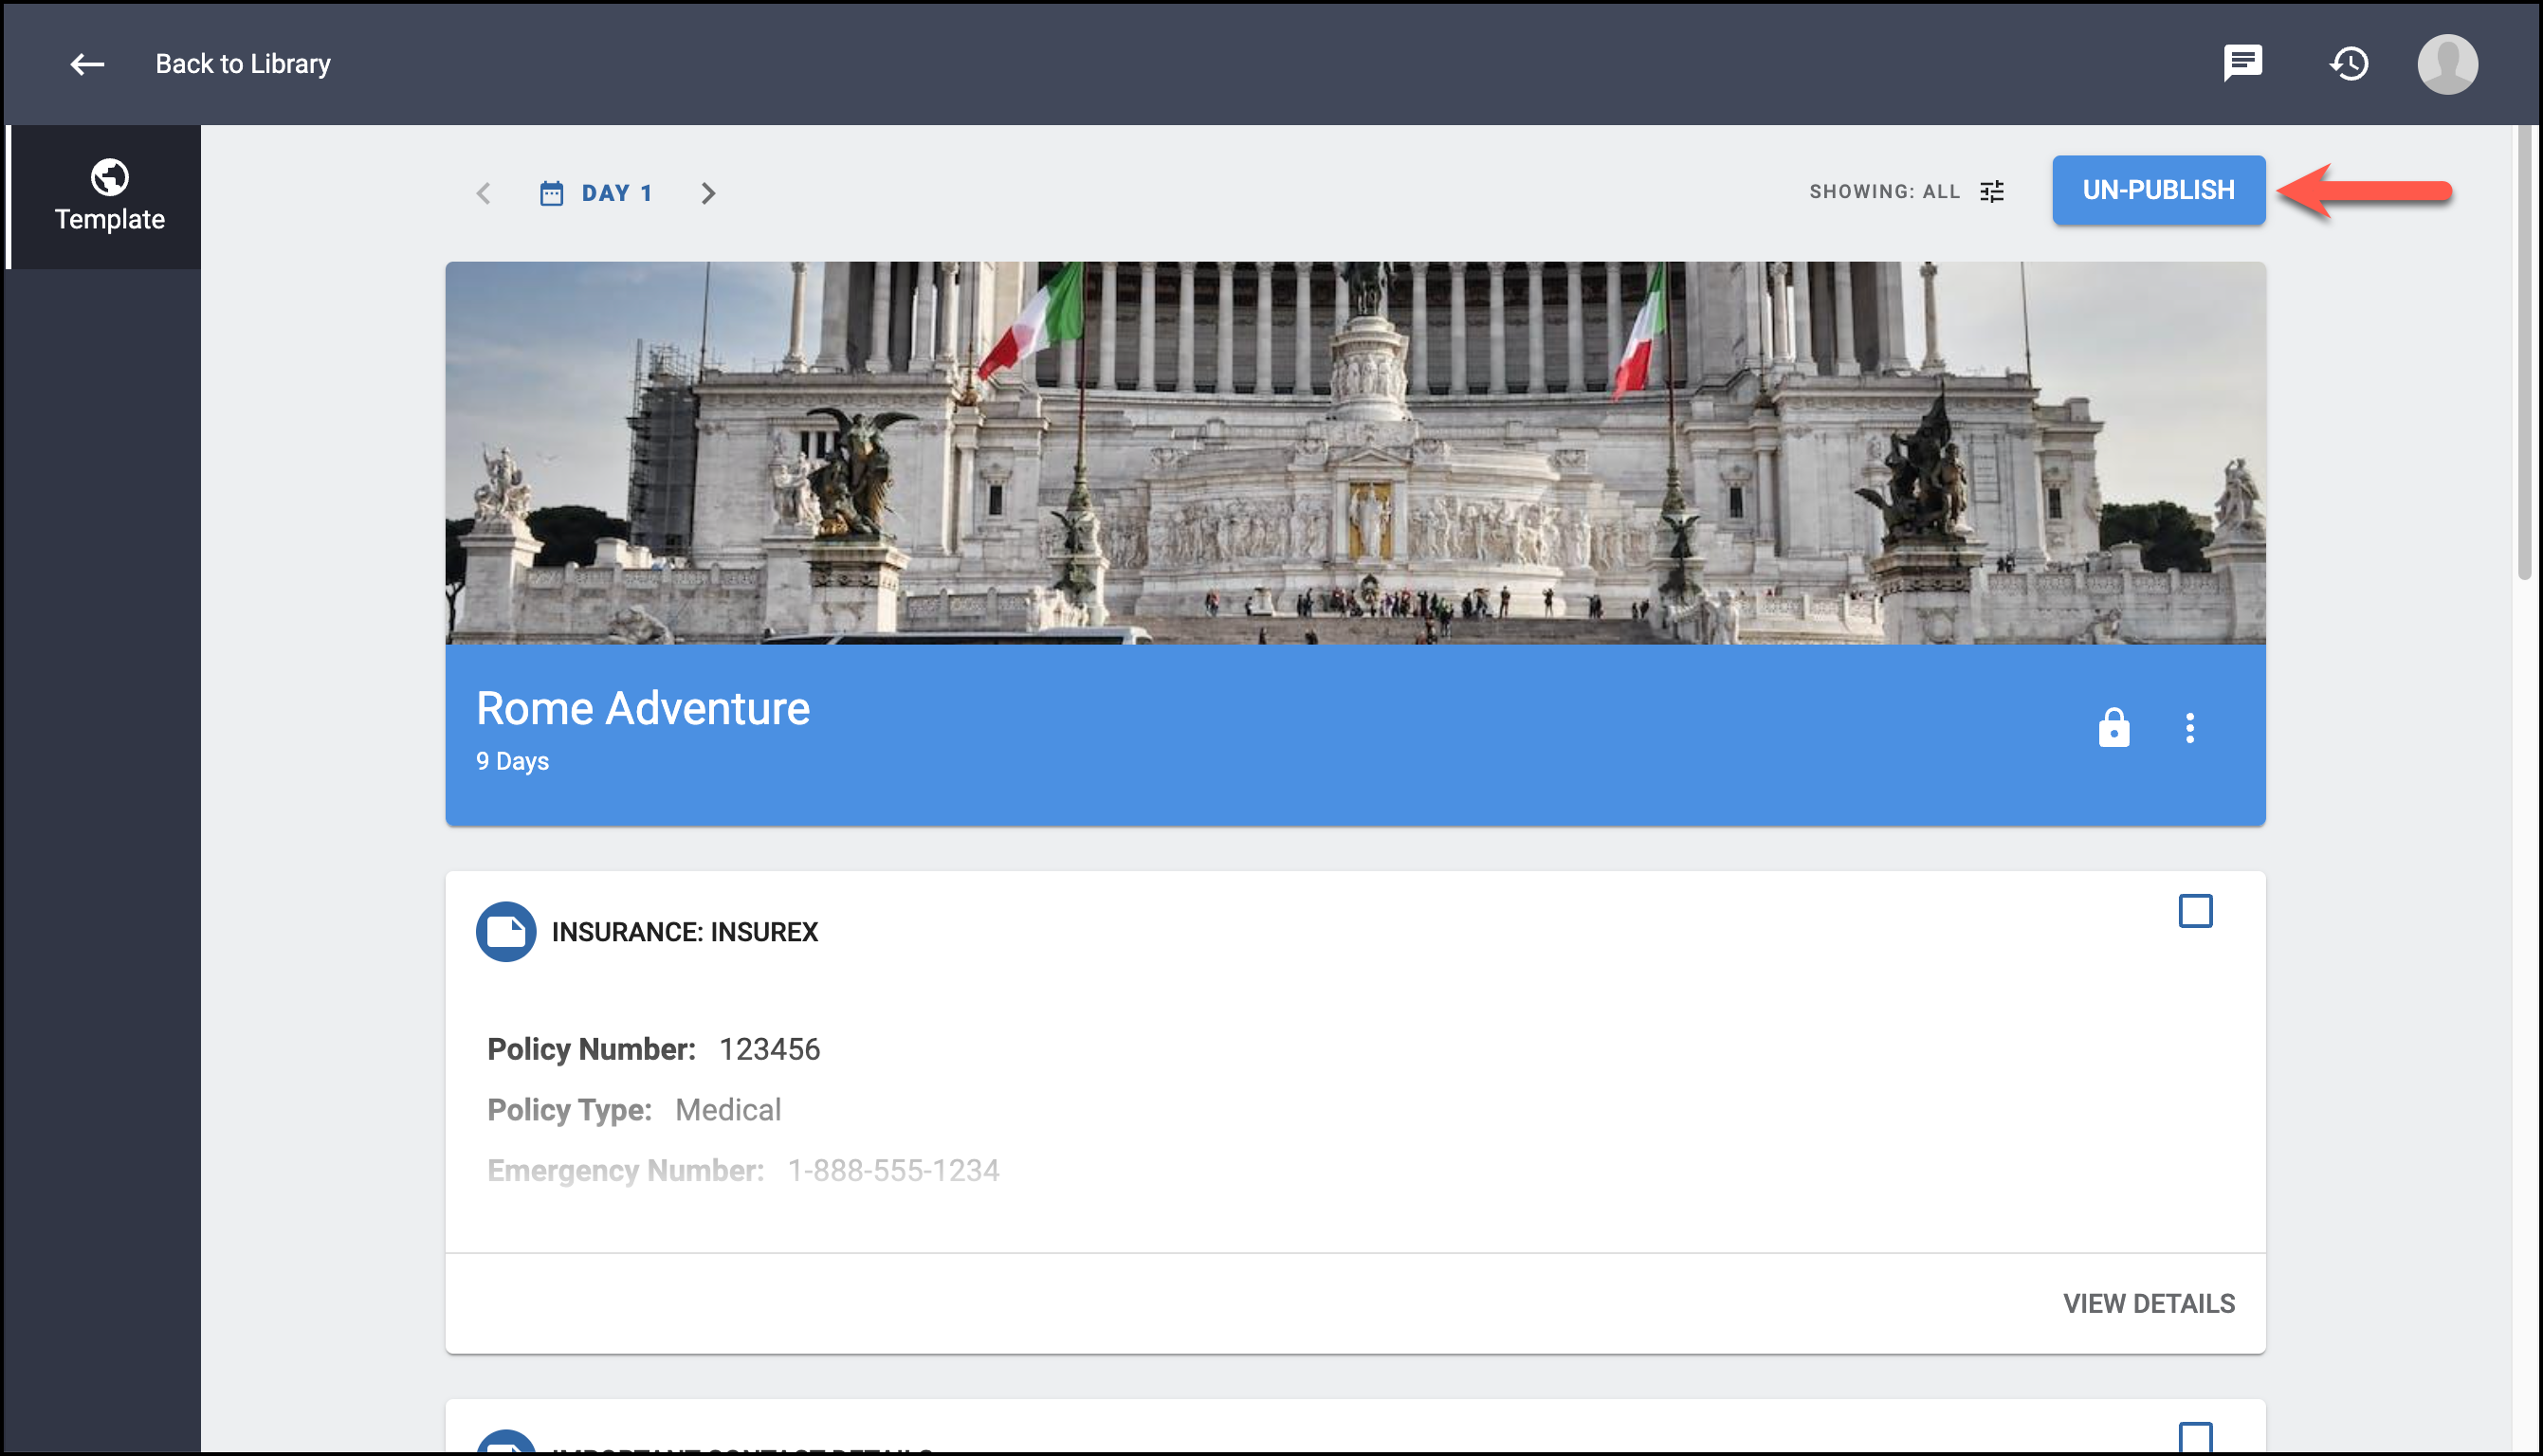Click VIEW DETAILS on Insurance card
The height and width of the screenshot is (1456, 2543).
[x=2149, y=1303]
